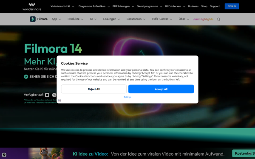Click the play icon beside SEHEN SIE SICH
The width and height of the screenshot is (255, 159).
coord(26,77)
